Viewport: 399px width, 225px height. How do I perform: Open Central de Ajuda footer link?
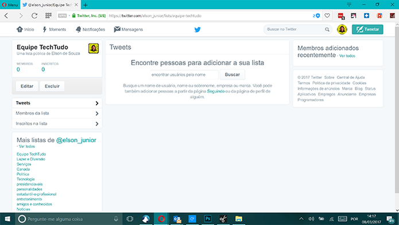click(x=351, y=77)
